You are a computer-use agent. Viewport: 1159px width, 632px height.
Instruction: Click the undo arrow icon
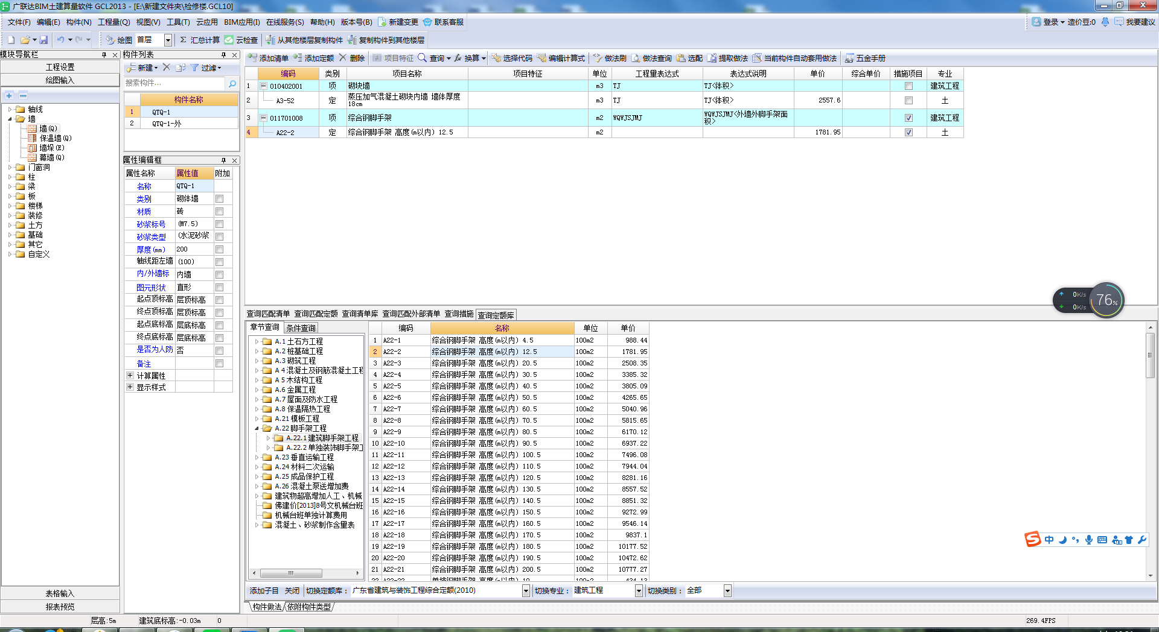click(60, 40)
